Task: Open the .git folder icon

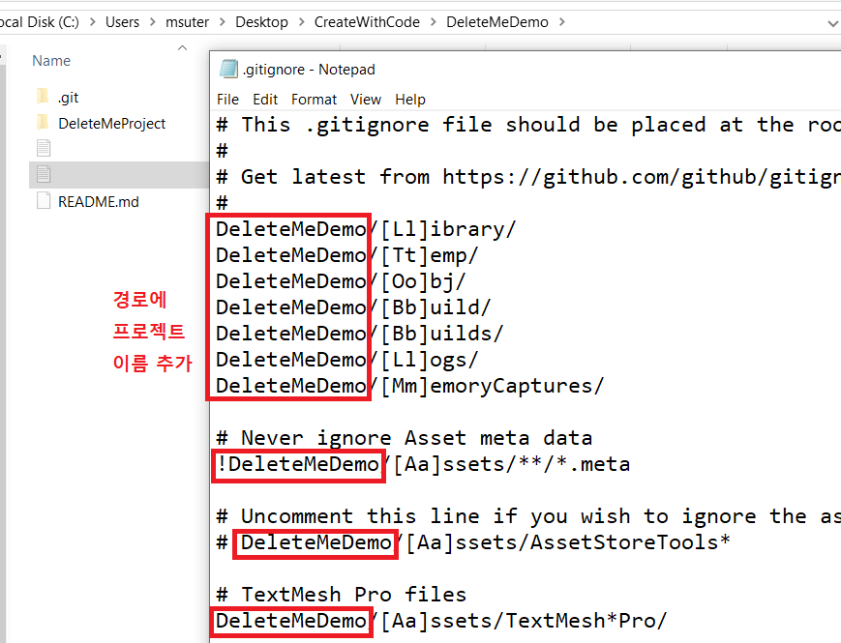Action: point(43,97)
